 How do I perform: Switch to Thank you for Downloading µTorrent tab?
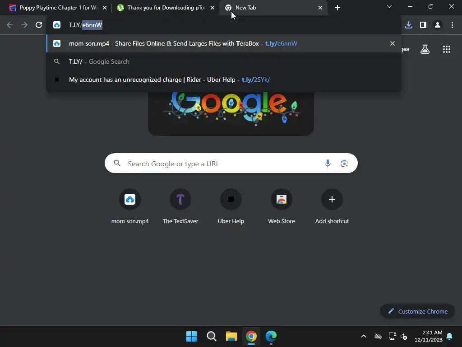click(x=165, y=8)
